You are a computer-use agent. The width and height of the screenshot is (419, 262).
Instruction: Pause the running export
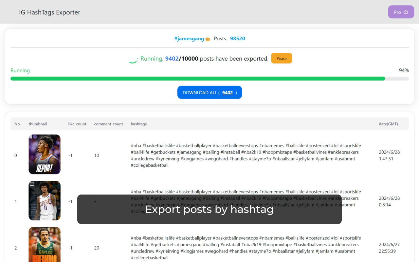[x=281, y=58]
